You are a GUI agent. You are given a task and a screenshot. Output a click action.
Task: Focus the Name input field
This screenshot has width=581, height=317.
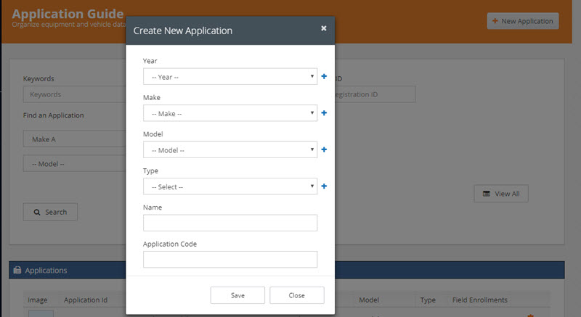point(230,223)
